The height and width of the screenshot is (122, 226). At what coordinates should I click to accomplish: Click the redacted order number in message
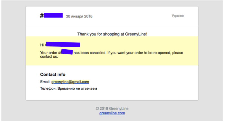pos(67,52)
